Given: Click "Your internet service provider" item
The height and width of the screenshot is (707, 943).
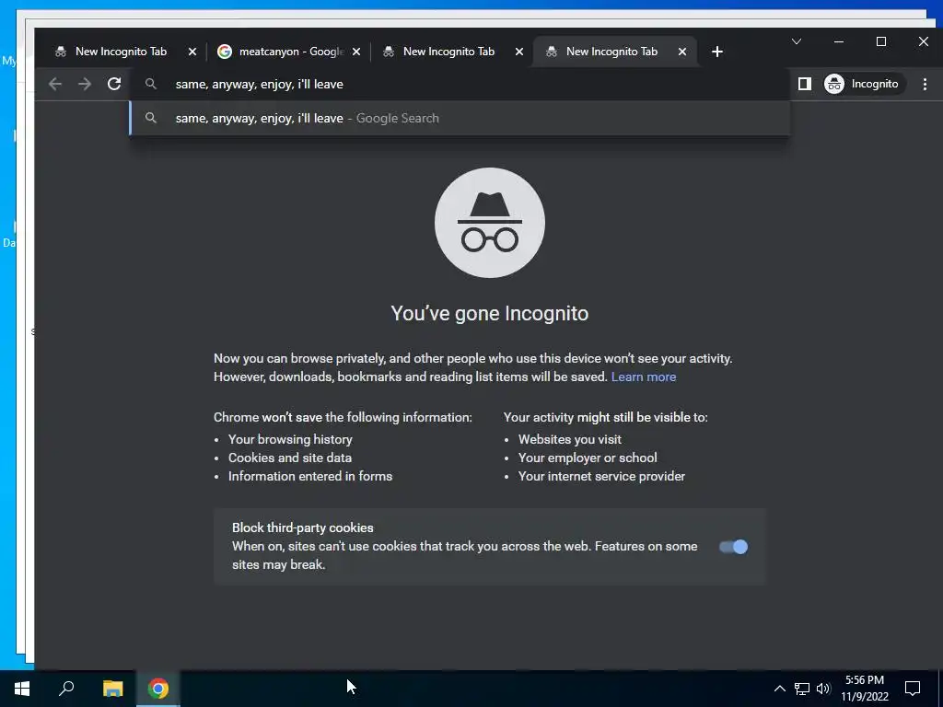Looking at the screenshot, I should coord(601,476).
